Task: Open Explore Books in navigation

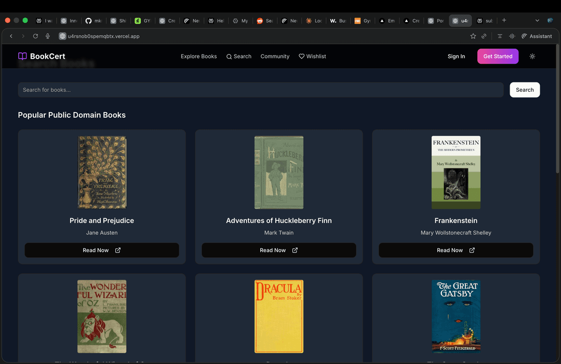Action: (x=198, y=57)
